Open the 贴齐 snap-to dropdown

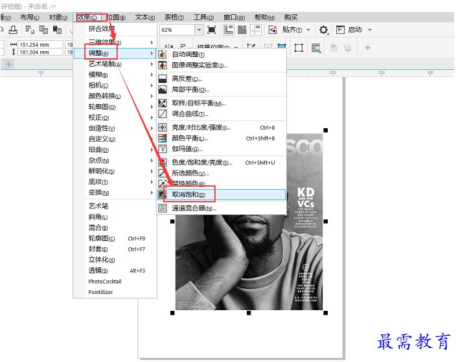[x=308, y=30]
